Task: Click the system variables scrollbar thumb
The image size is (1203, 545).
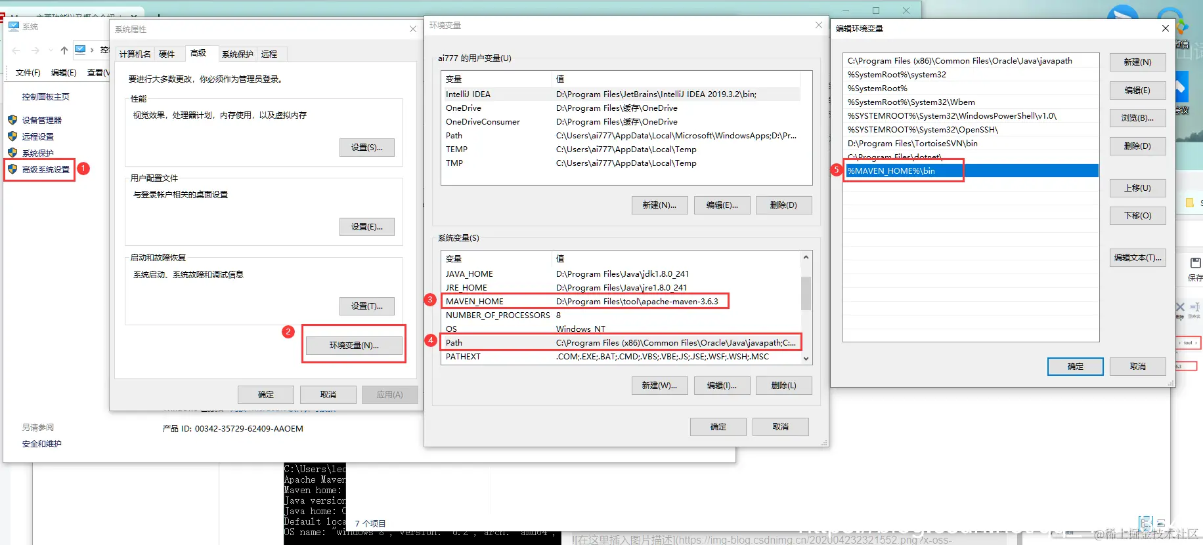Action: 806,293
